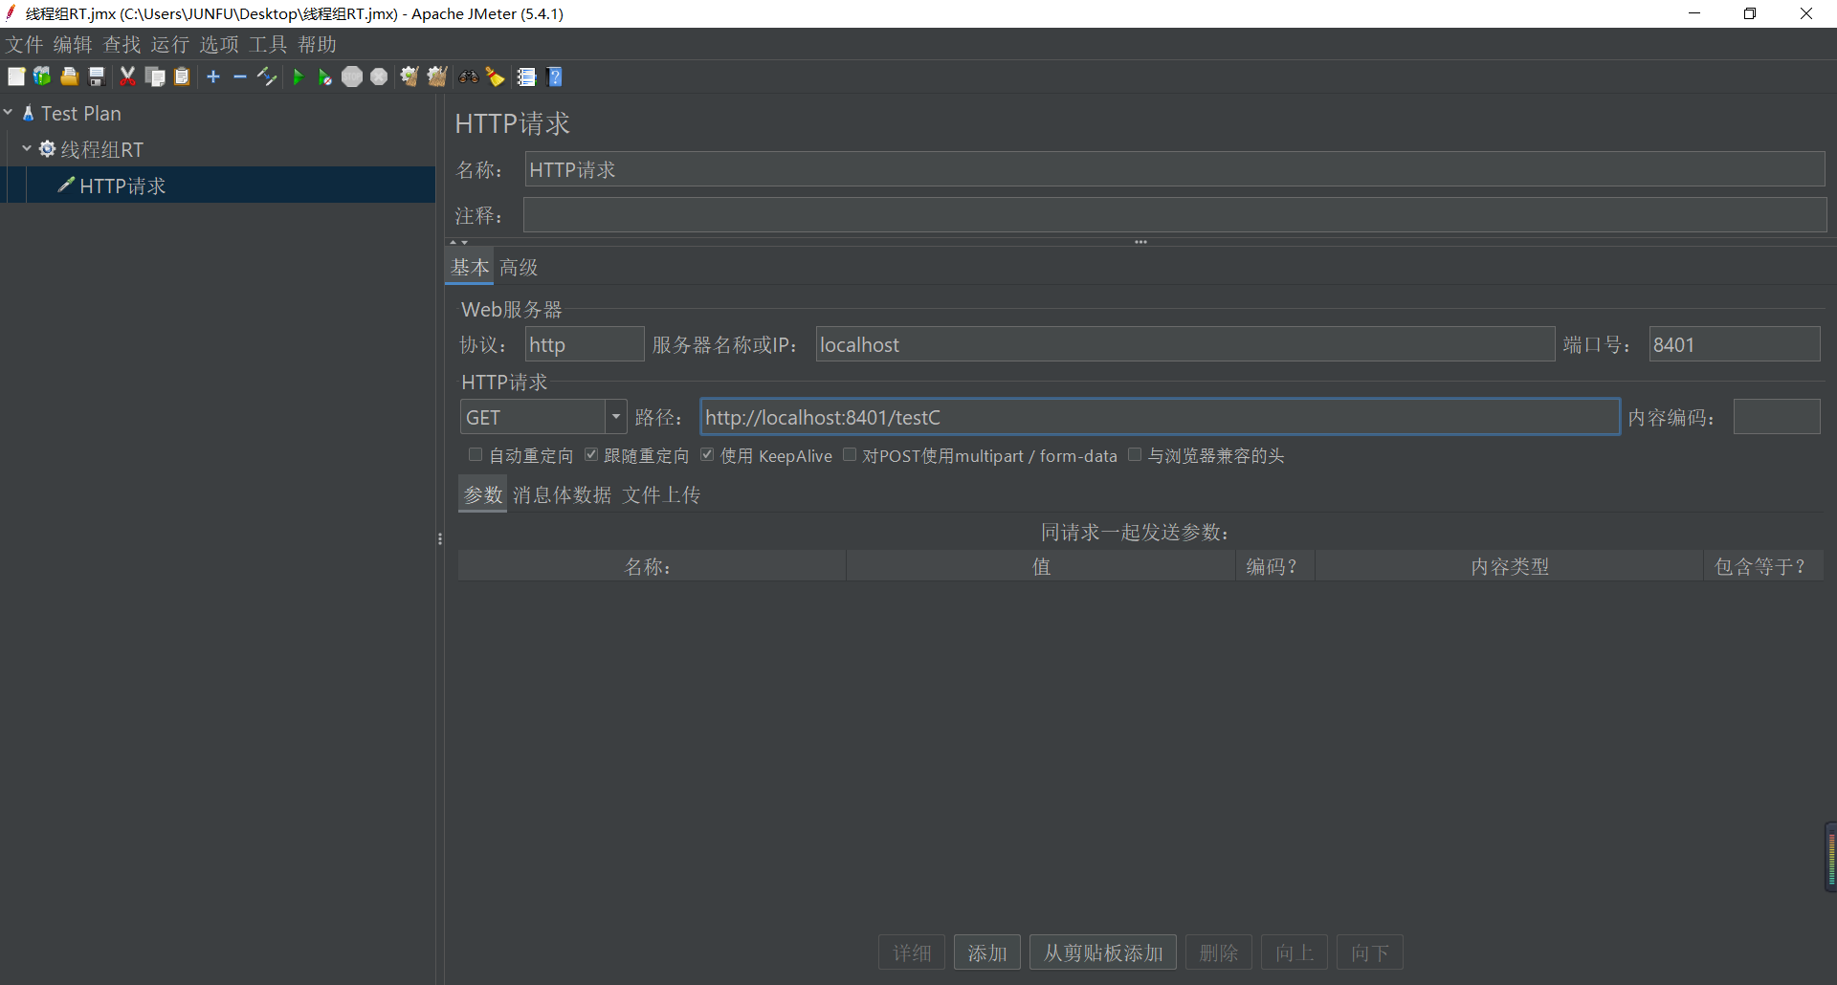Expand the 线程组RT tree node
Image resolution: width=1837 pixels, height=985 pixels.
26,149
